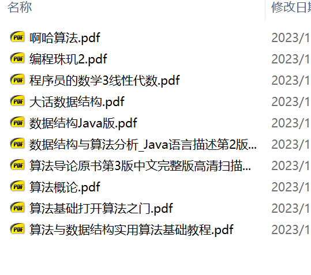Click the modified date of 数据结构Java版.pdf
Viewport: 311px width, 275px height.
[x=291, y=123]
